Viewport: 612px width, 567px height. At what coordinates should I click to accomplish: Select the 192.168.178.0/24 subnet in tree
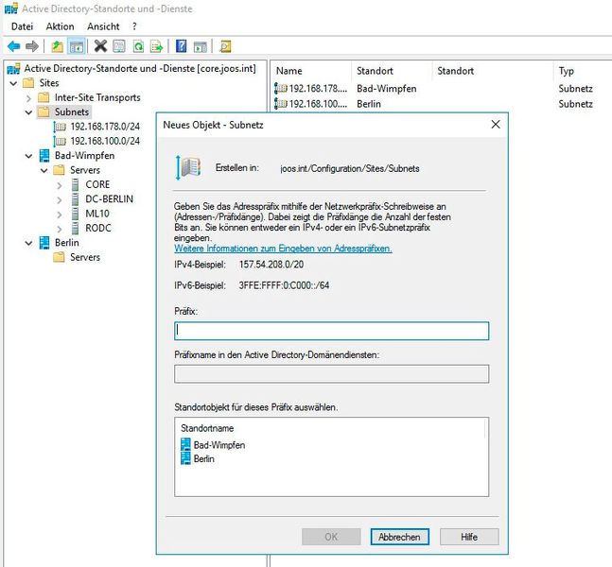[x=104, y=127]
